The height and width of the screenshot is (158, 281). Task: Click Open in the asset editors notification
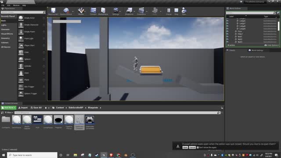[185, 147]
